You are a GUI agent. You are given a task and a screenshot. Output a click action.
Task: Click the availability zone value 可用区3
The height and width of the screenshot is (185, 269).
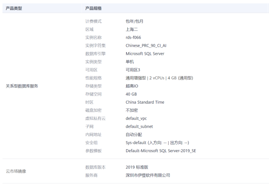pos(133,70)
